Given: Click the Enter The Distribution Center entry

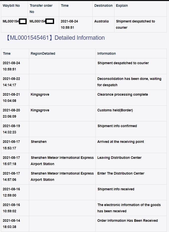Looking at the screenshot, I should [x=121, y=173].
